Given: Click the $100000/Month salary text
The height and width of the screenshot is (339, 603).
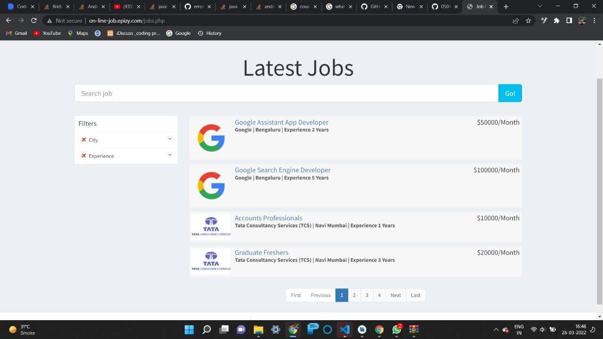Looking at the screenshot, I should click(497, 170).
